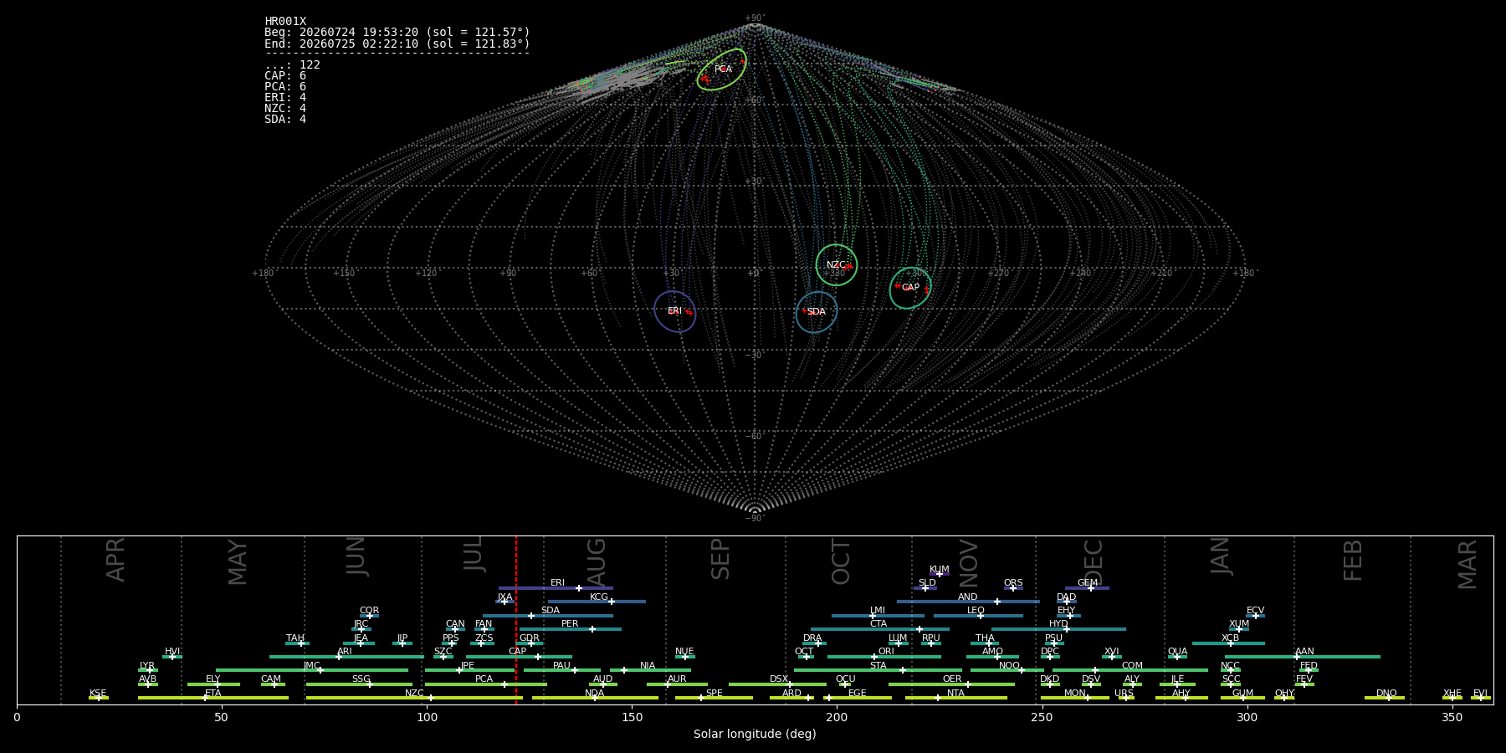Viewport: 1506px width, 753px height.
Task: Click the PCA radiant circle on sky map
Action: tap(722, 69)
